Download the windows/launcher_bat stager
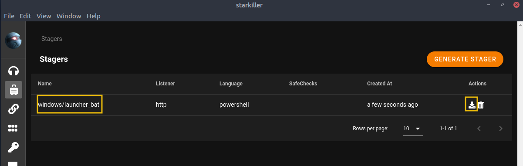This screenshot has width=523, height=166. [472, 105]
